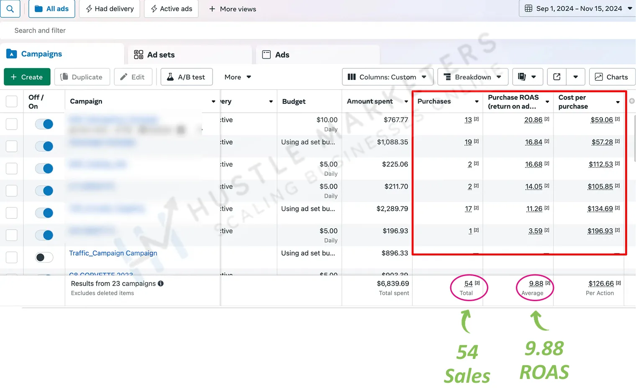The image size is (636, 389).
Task: Open Purchase ROAS column sort arrow
Action: (547, 102)
